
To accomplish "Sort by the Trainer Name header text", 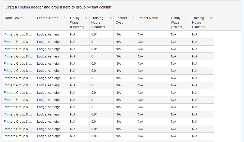I will coord(148,18).
